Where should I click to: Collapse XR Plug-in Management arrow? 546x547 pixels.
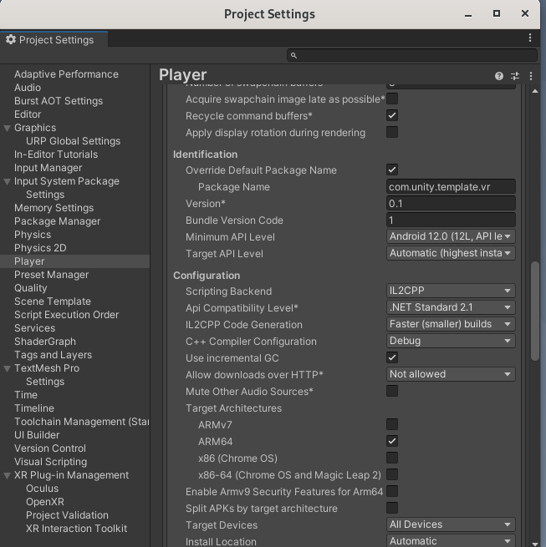click(7, 475)
